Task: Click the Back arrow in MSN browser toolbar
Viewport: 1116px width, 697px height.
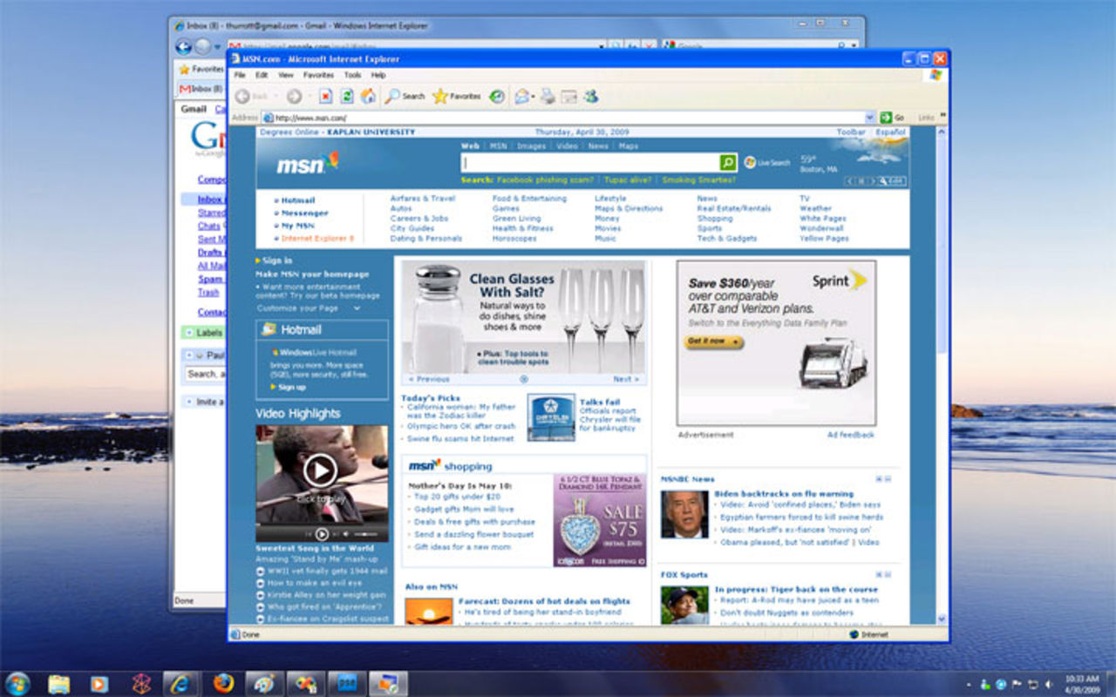Action: [x=242, y=97]
